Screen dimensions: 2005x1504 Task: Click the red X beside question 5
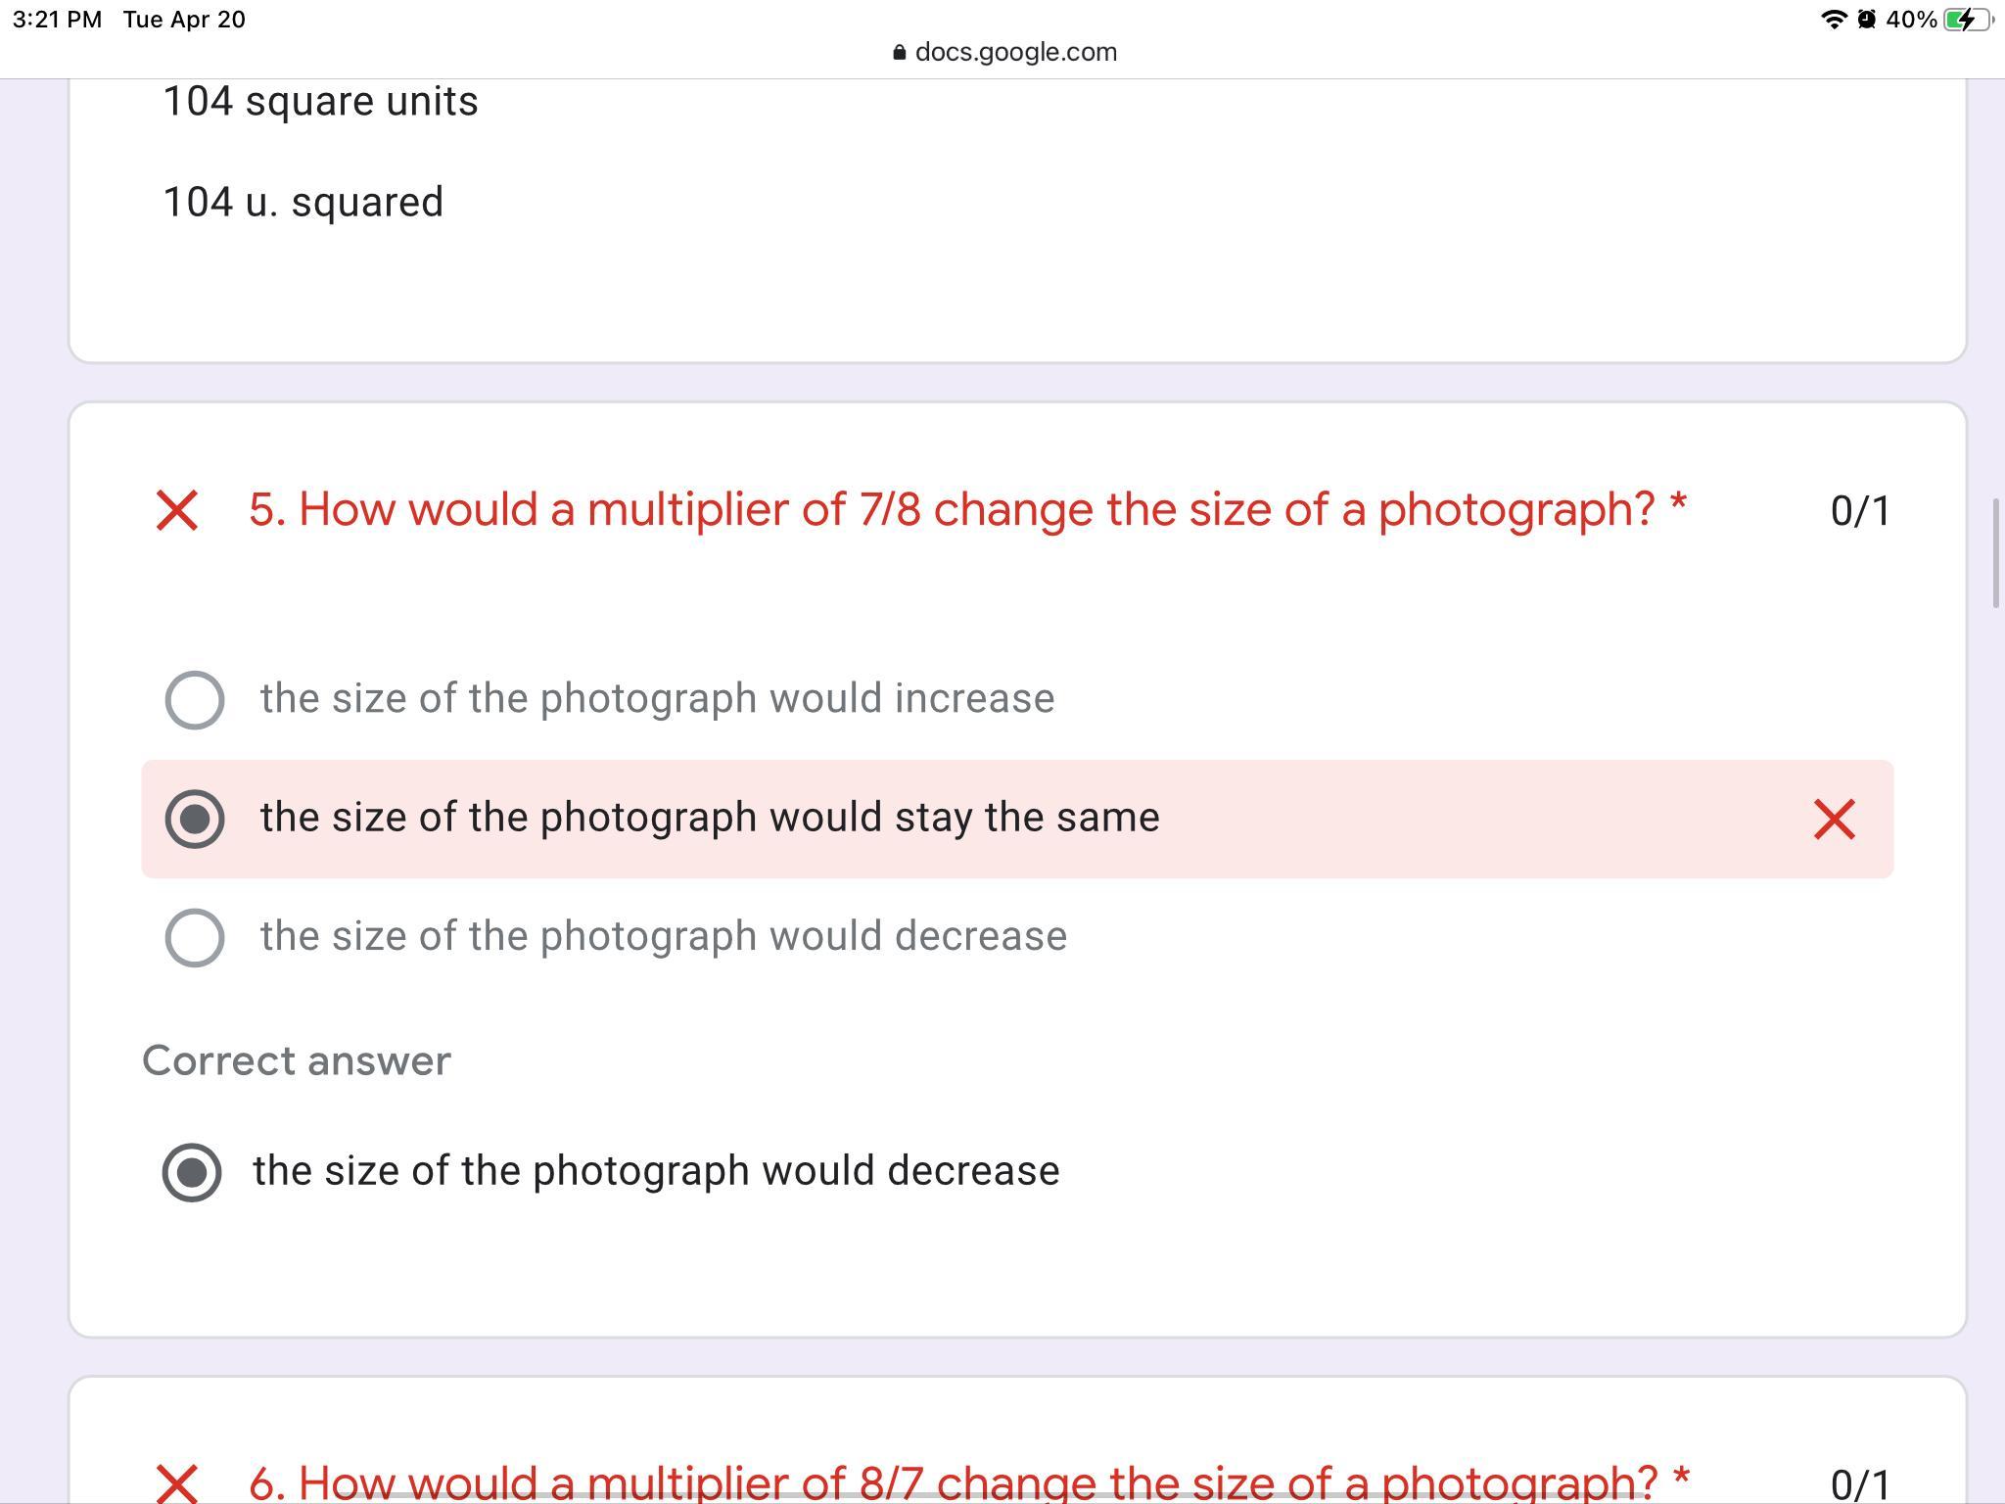coord(177,511)
